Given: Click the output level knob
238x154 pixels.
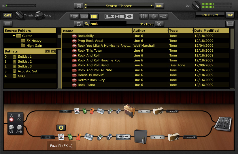Looking at the screenshot, I should click(x=196, y=5).
